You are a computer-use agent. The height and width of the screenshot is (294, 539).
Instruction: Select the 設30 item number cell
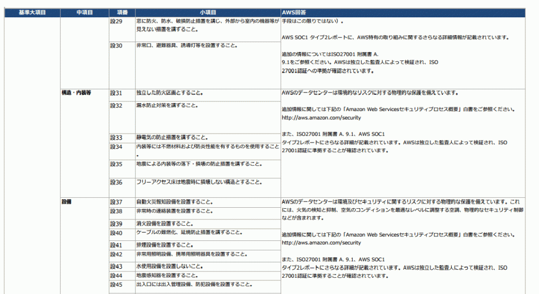click(122, 65)
